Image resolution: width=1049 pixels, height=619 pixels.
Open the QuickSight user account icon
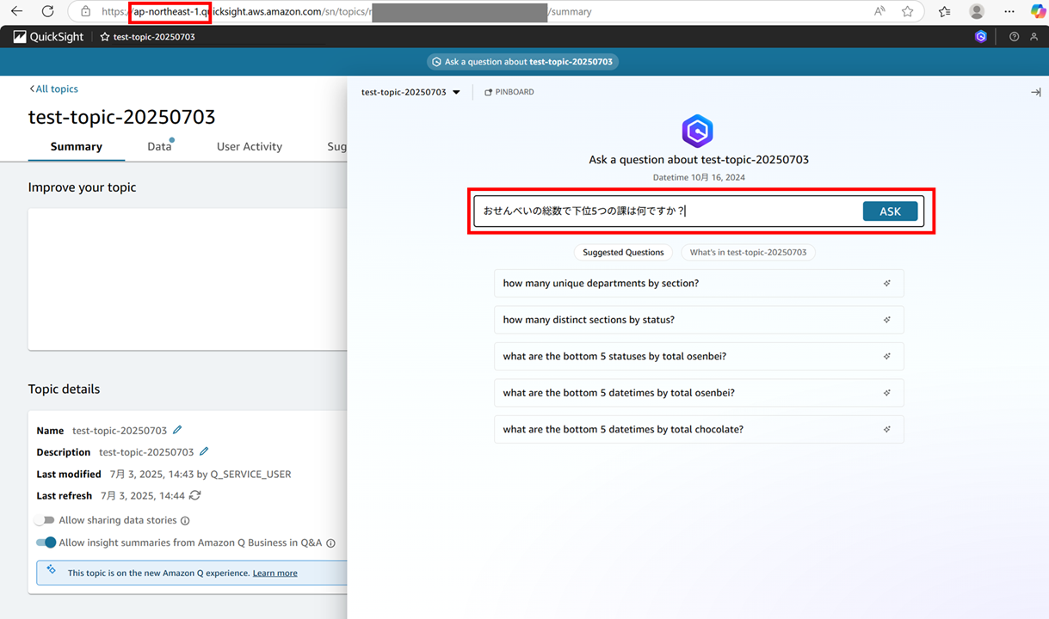[x=1034, y=37]
